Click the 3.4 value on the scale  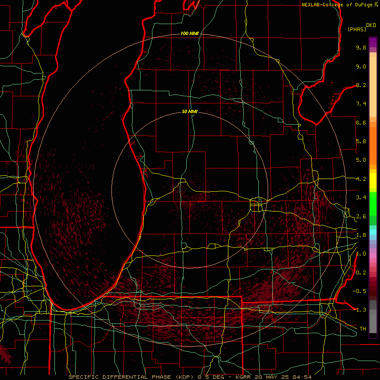361,198
